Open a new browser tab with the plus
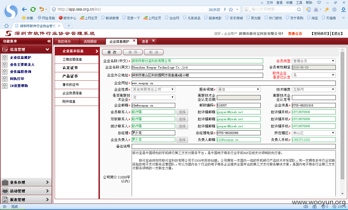Image resolution: width=348 pixels, height=210 pixels. click(x=69, y=26)
